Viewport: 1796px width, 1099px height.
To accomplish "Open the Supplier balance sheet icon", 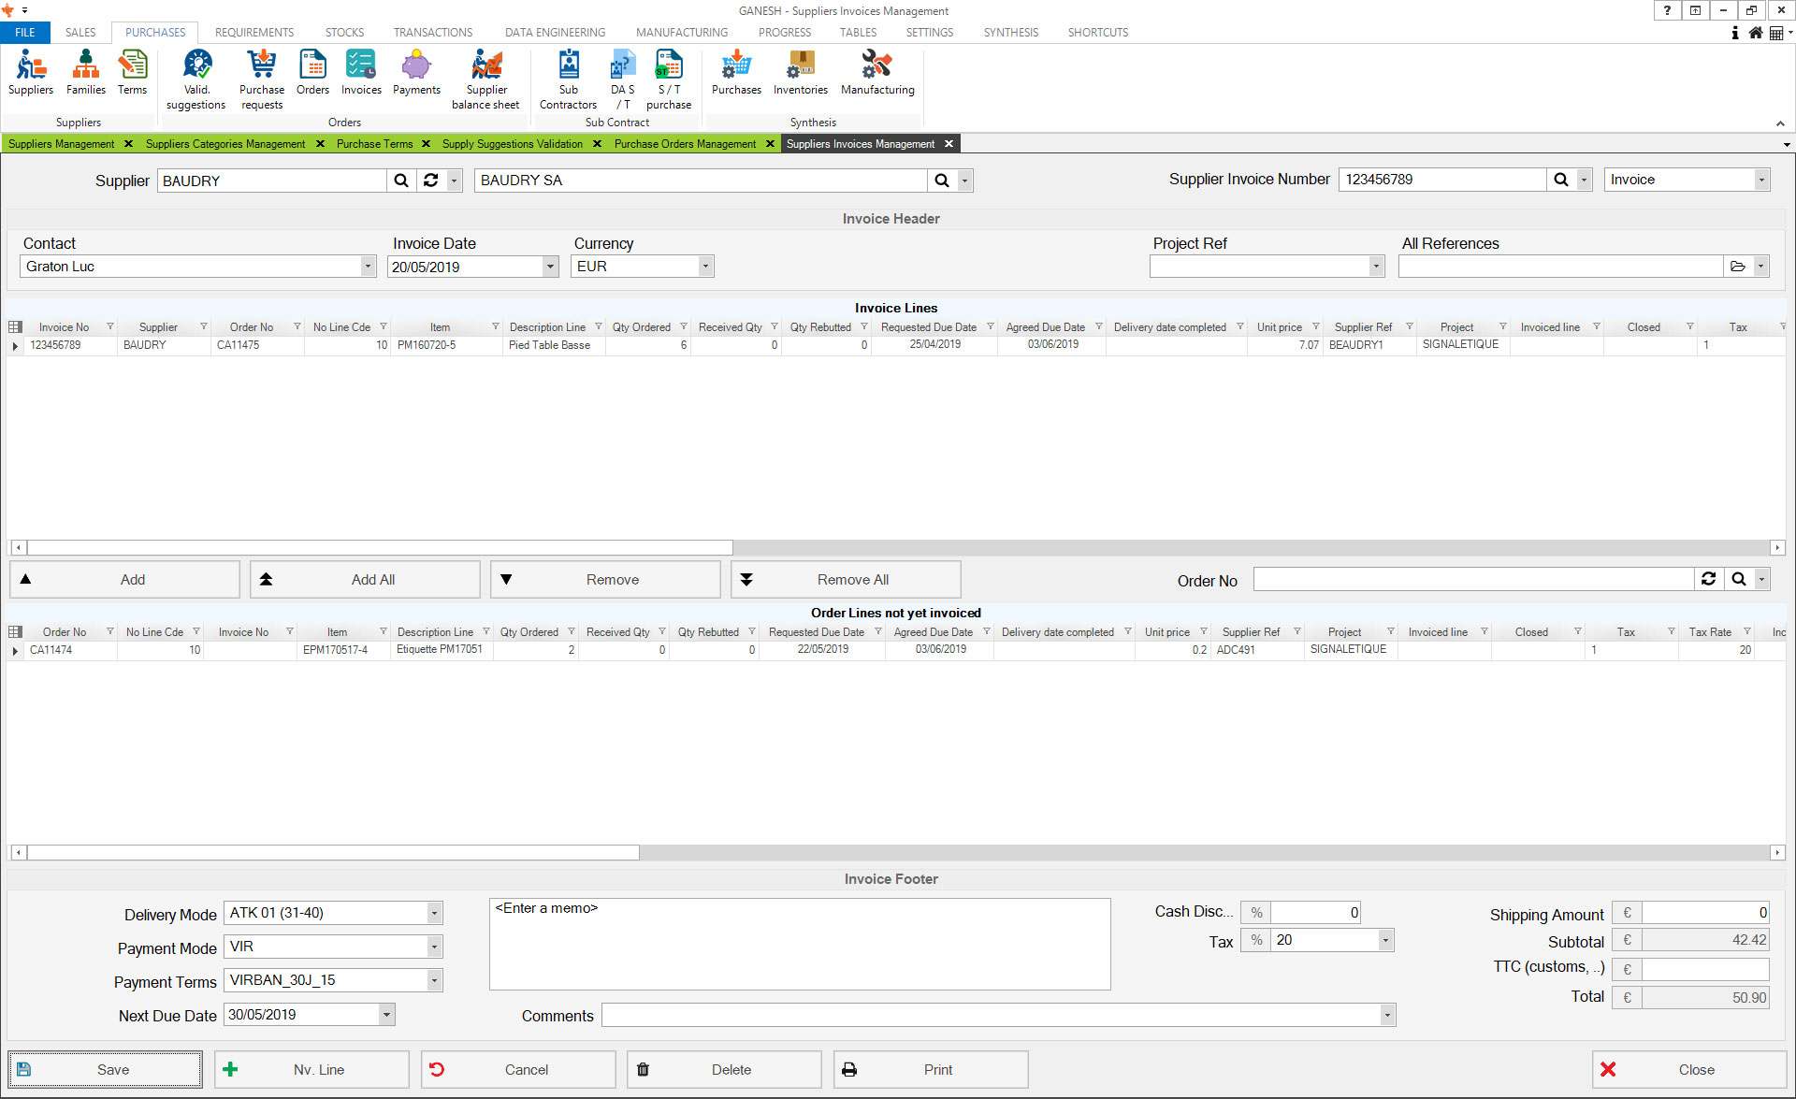I will tap(485, 79).
